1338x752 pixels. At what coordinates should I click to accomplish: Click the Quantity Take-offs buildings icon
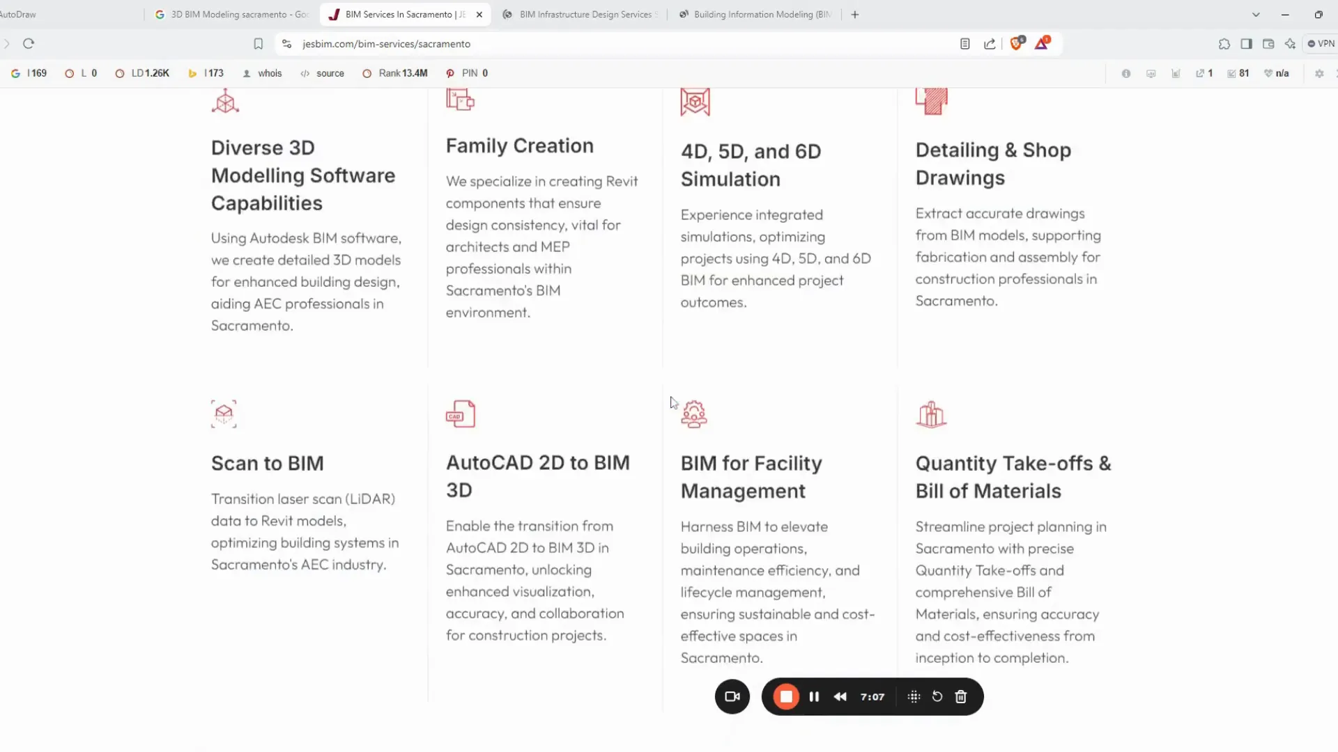pos(931,414)
